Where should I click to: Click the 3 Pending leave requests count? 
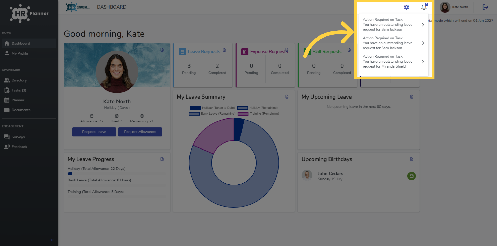click(x=189, y=66)
